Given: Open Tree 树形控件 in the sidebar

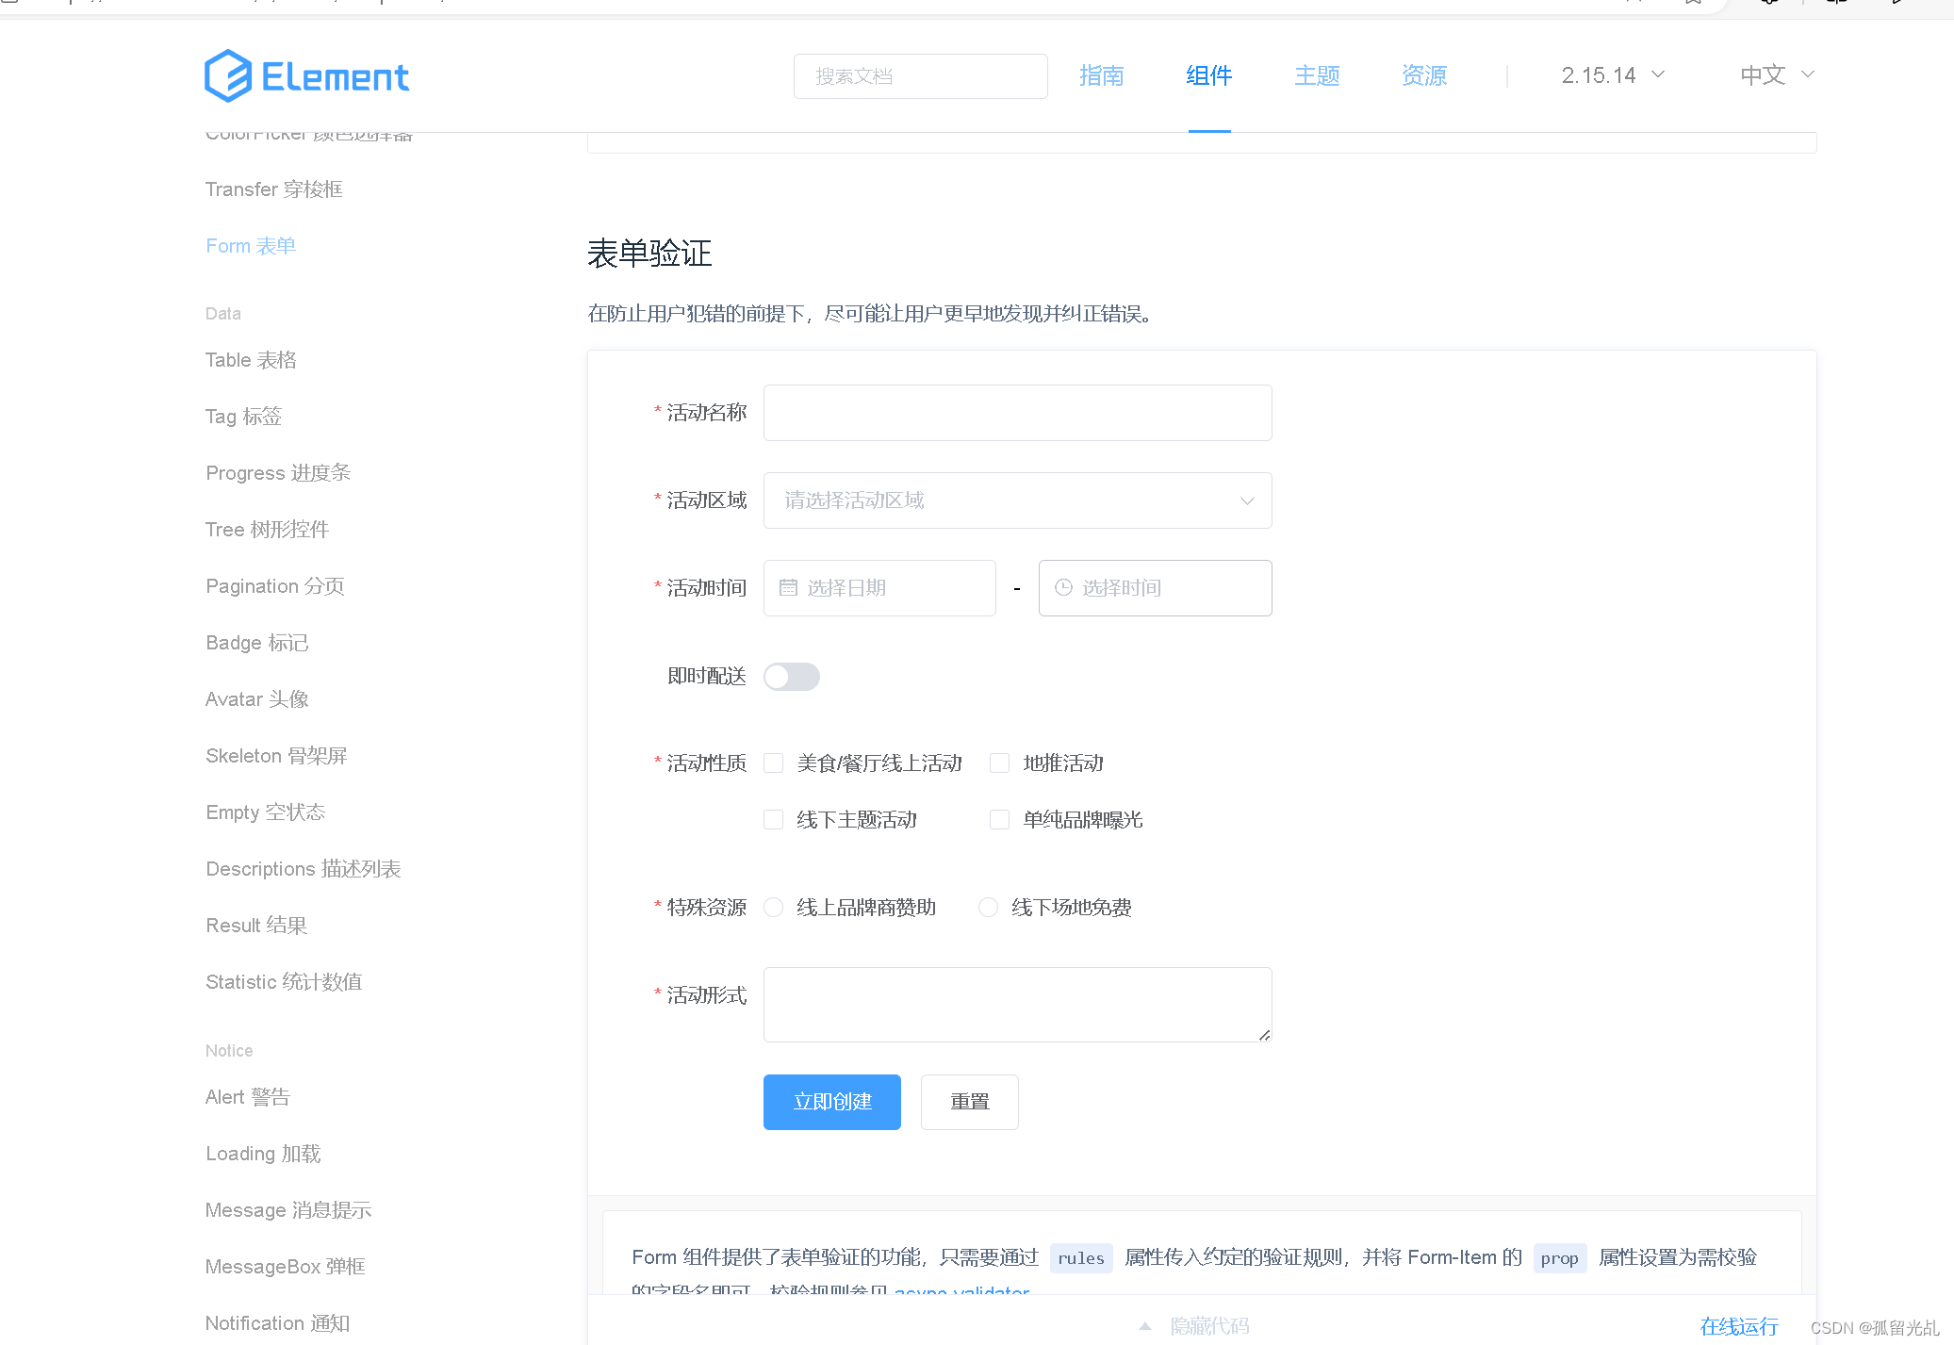Looking at the screenshot, I should [267, 530].
